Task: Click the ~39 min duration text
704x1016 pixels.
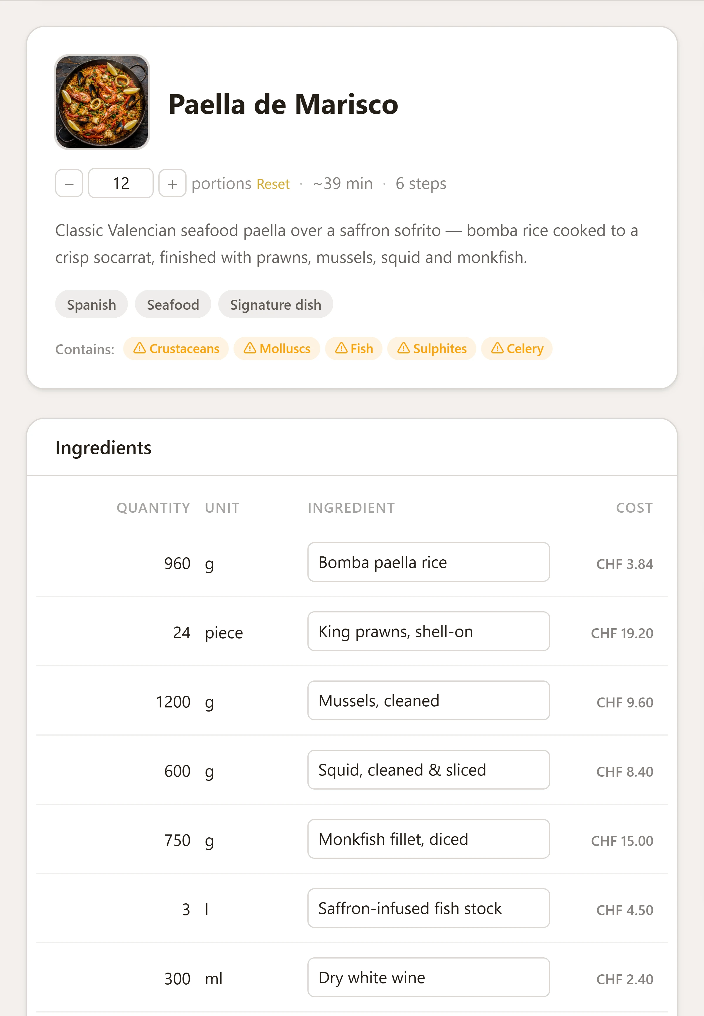Action: point(343,183)
